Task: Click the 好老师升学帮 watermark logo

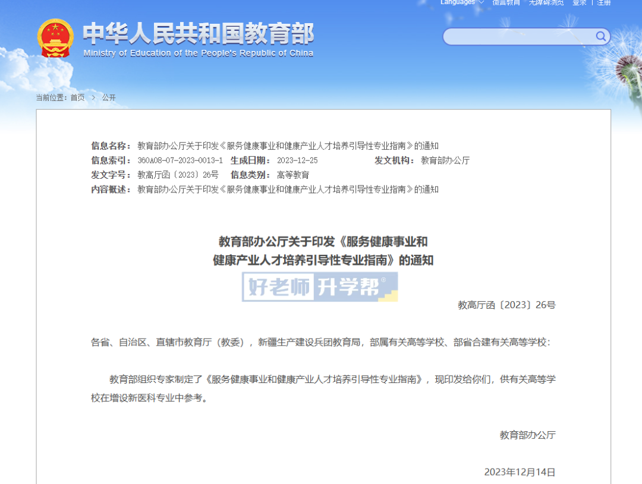Action: [319, 287]
